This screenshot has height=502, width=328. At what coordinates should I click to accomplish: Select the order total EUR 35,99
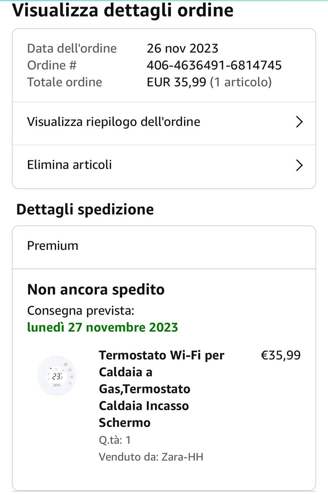click(x=176, y=82)
